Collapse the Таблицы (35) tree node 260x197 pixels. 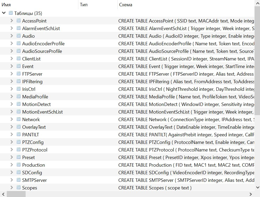click(x=4, y=13)
